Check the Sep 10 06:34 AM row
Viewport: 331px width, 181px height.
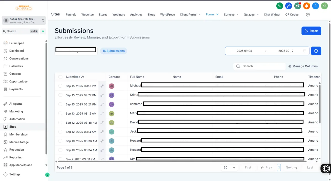[60, 150]
